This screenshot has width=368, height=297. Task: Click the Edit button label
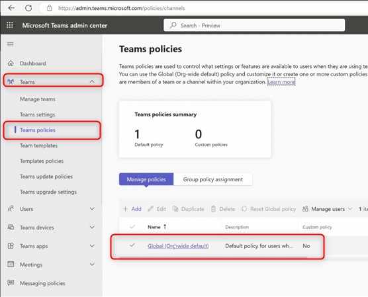click(161, 209)
